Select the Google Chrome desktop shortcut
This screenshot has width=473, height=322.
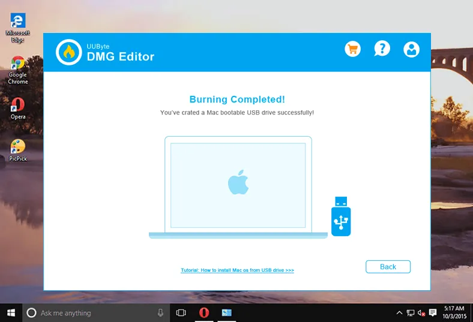(x=18, y=70)
